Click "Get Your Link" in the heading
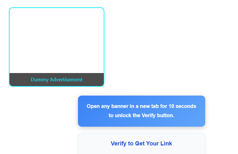The height and width of the screenshot is (154, 238). click(153, 144)
